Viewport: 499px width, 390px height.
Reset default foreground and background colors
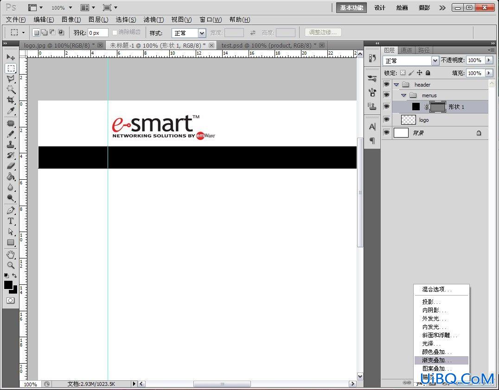pos(6,276)
